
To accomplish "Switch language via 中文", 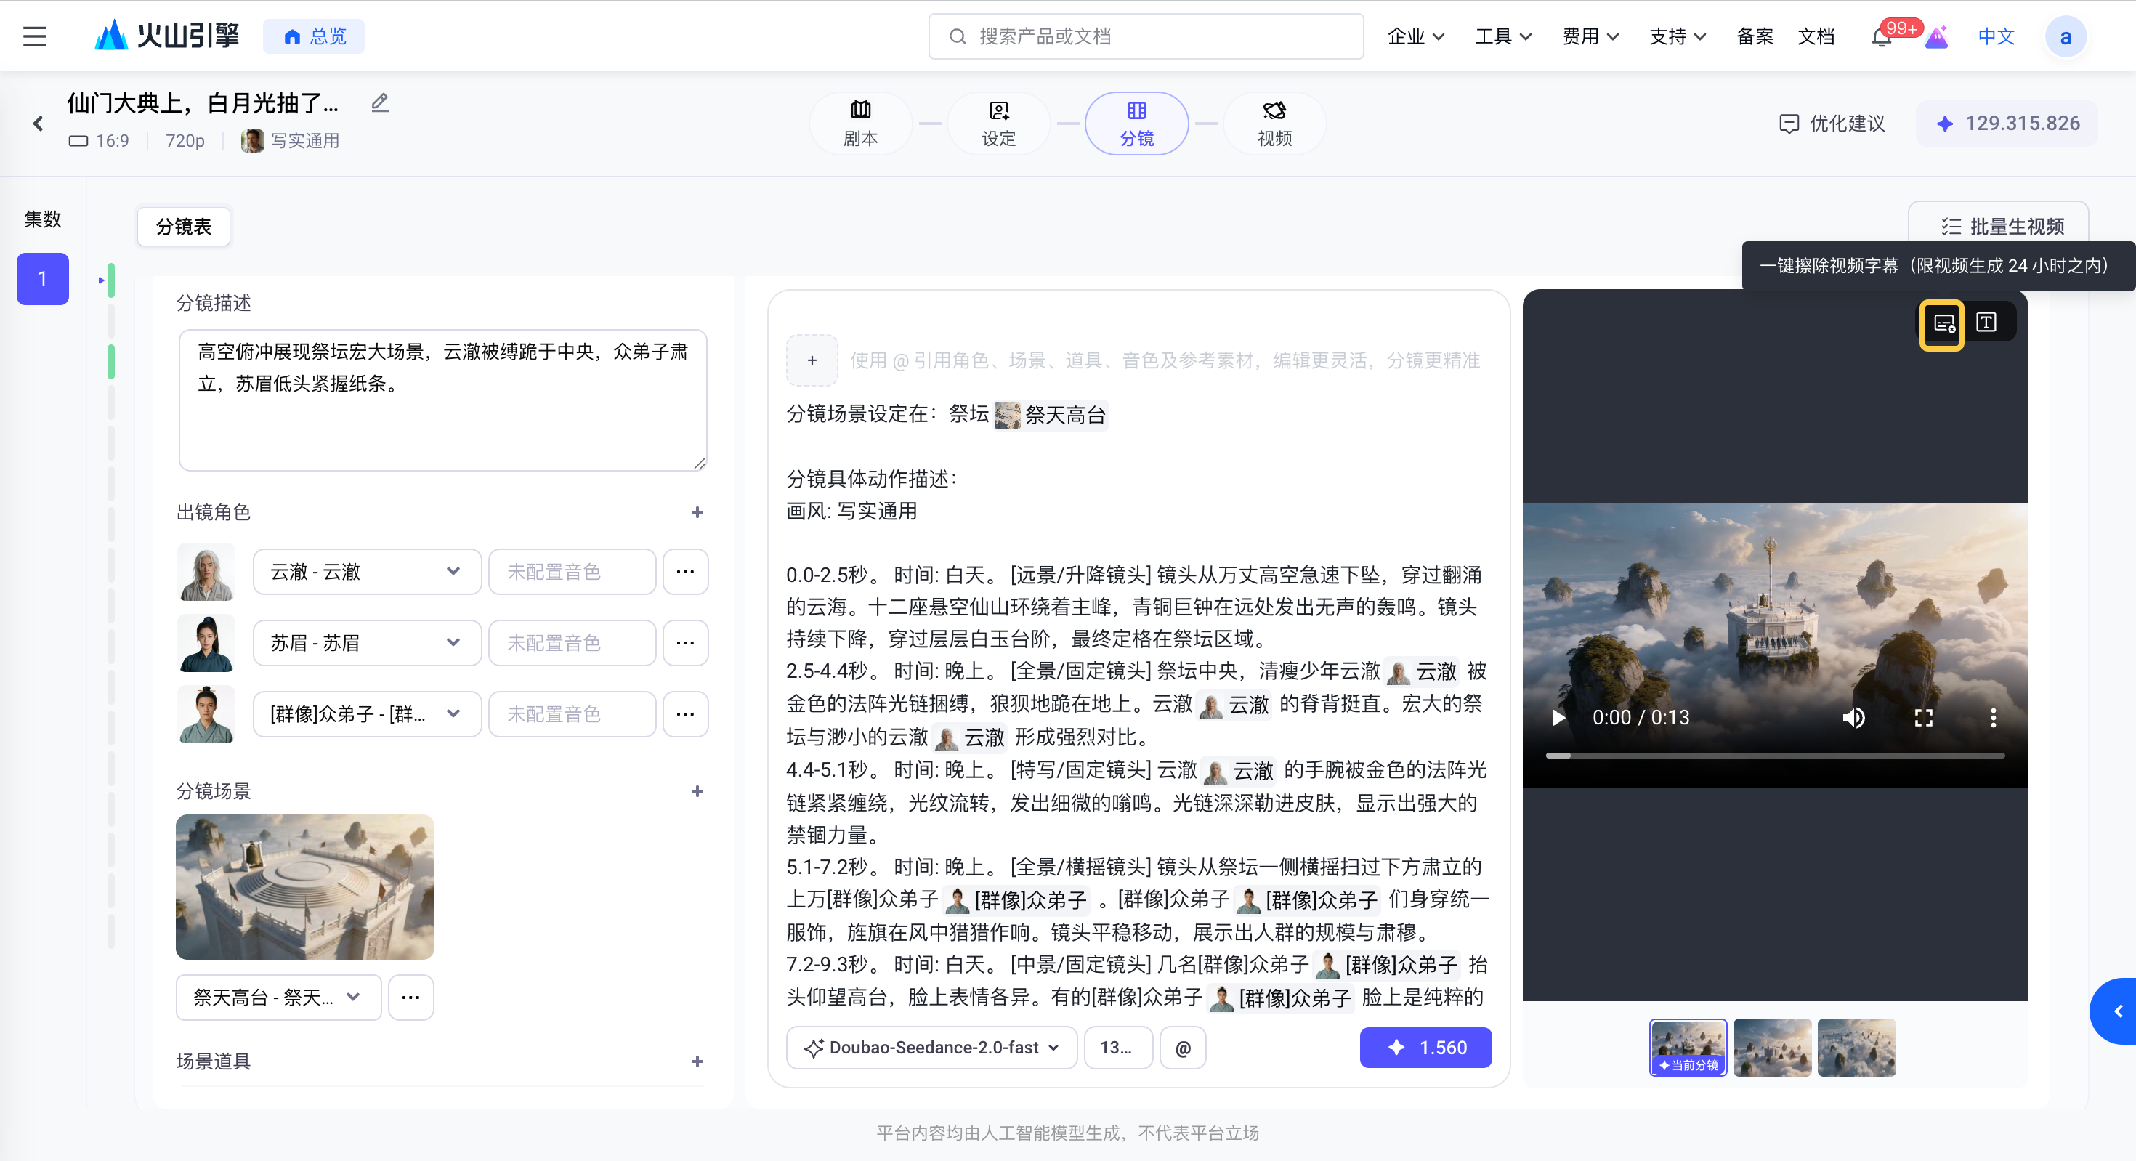I will point(1995,36).
